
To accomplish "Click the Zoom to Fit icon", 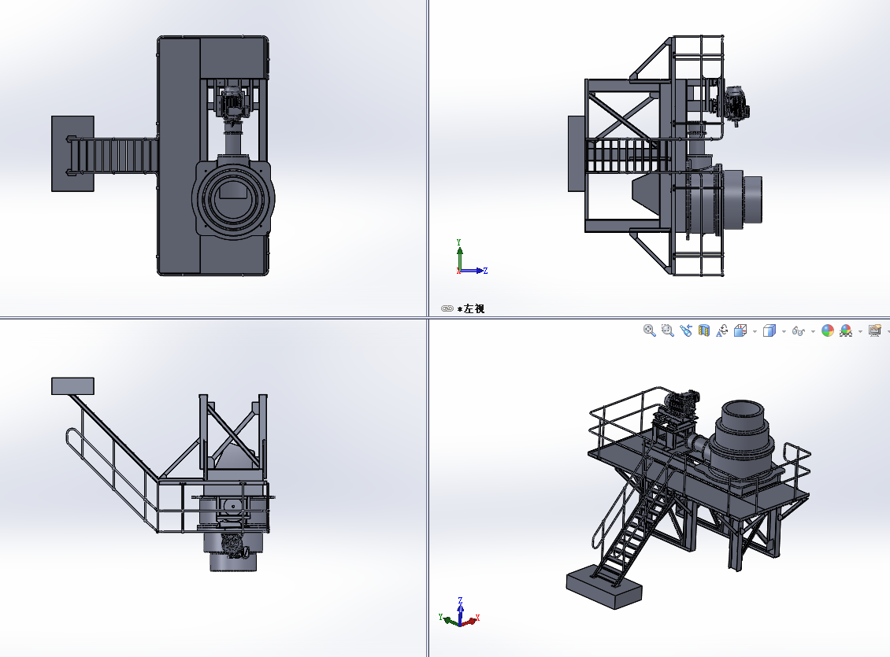I will [650, 331].
